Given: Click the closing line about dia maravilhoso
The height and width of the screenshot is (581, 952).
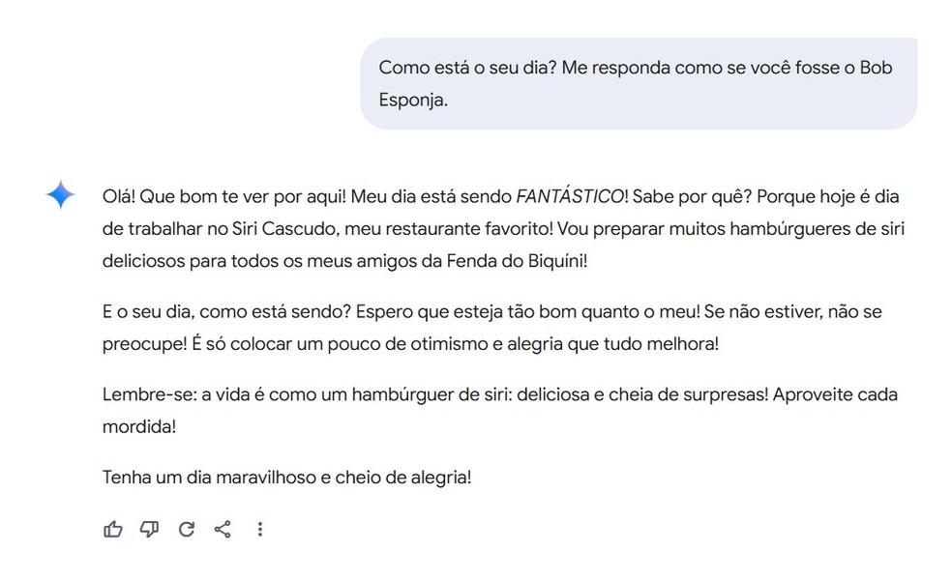Looking at the screenshot, I should (x=286, y=476).
